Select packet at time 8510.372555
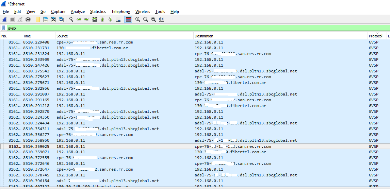The height and width of the screenshot is (190, 390). click(195, 158)
